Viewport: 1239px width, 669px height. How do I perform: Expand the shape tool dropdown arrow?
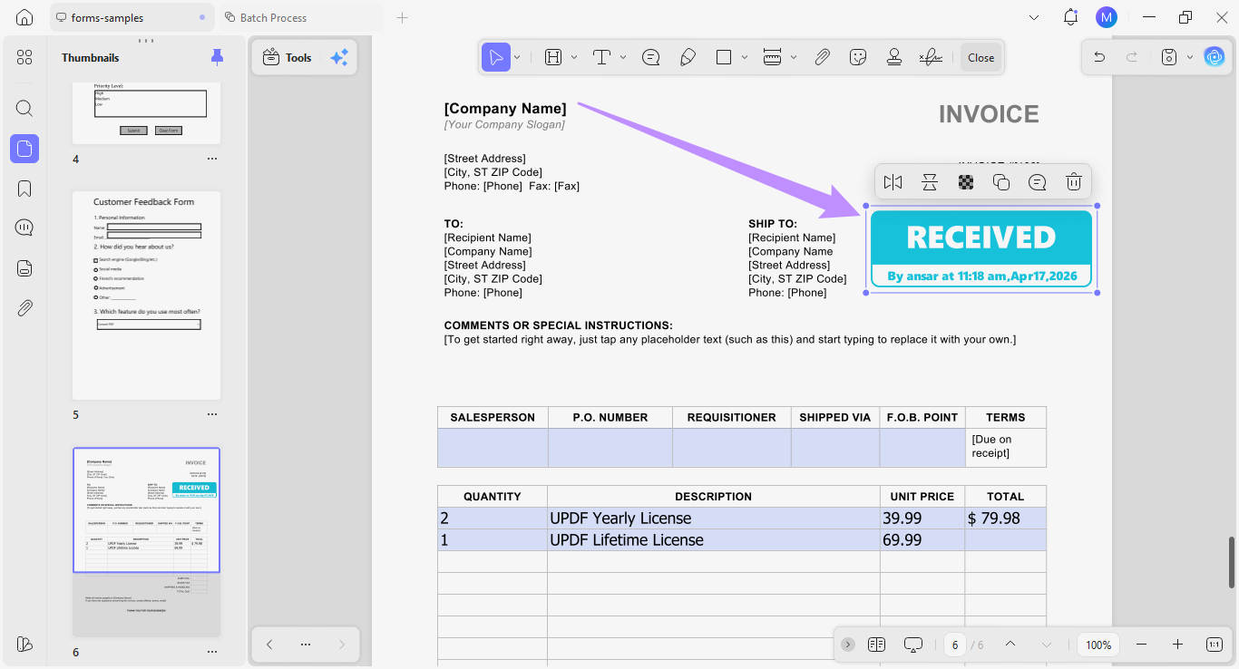click(x=745, y=57)
